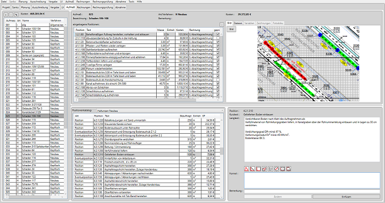Select Aufmaß row Schaden 100/134
Screen dimensions: 385x203
tap(35, 29)
